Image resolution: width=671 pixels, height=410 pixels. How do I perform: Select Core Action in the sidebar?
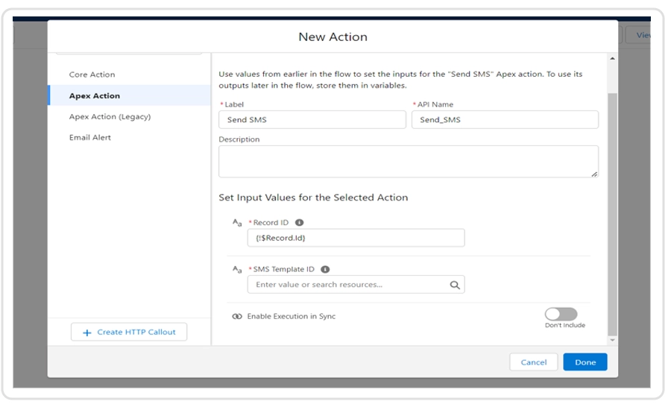click(92, 75)
